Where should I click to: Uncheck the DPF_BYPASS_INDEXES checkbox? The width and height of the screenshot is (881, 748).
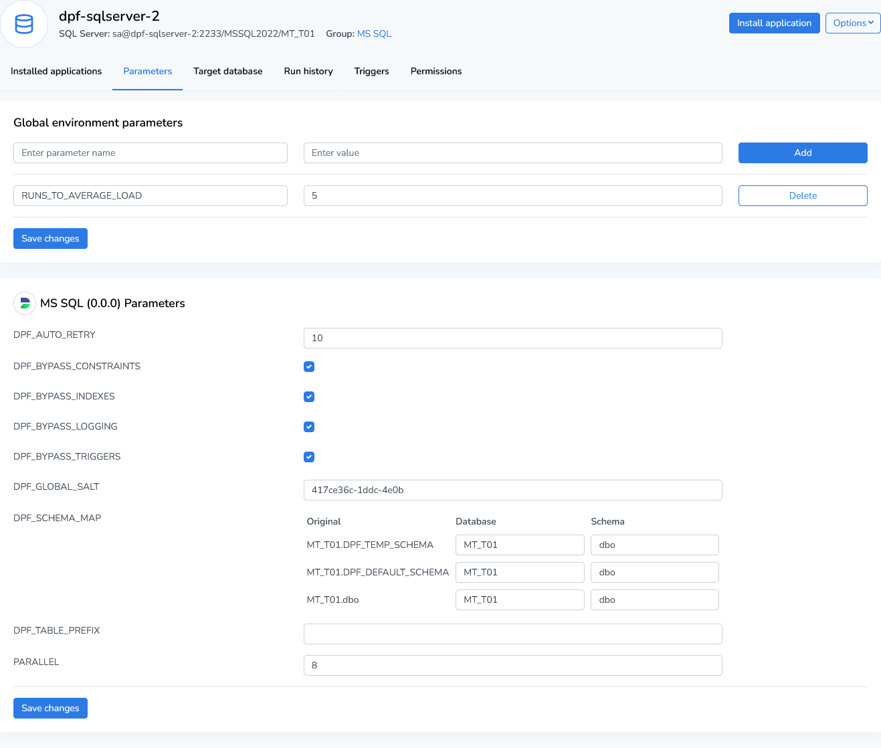(309, 397)
